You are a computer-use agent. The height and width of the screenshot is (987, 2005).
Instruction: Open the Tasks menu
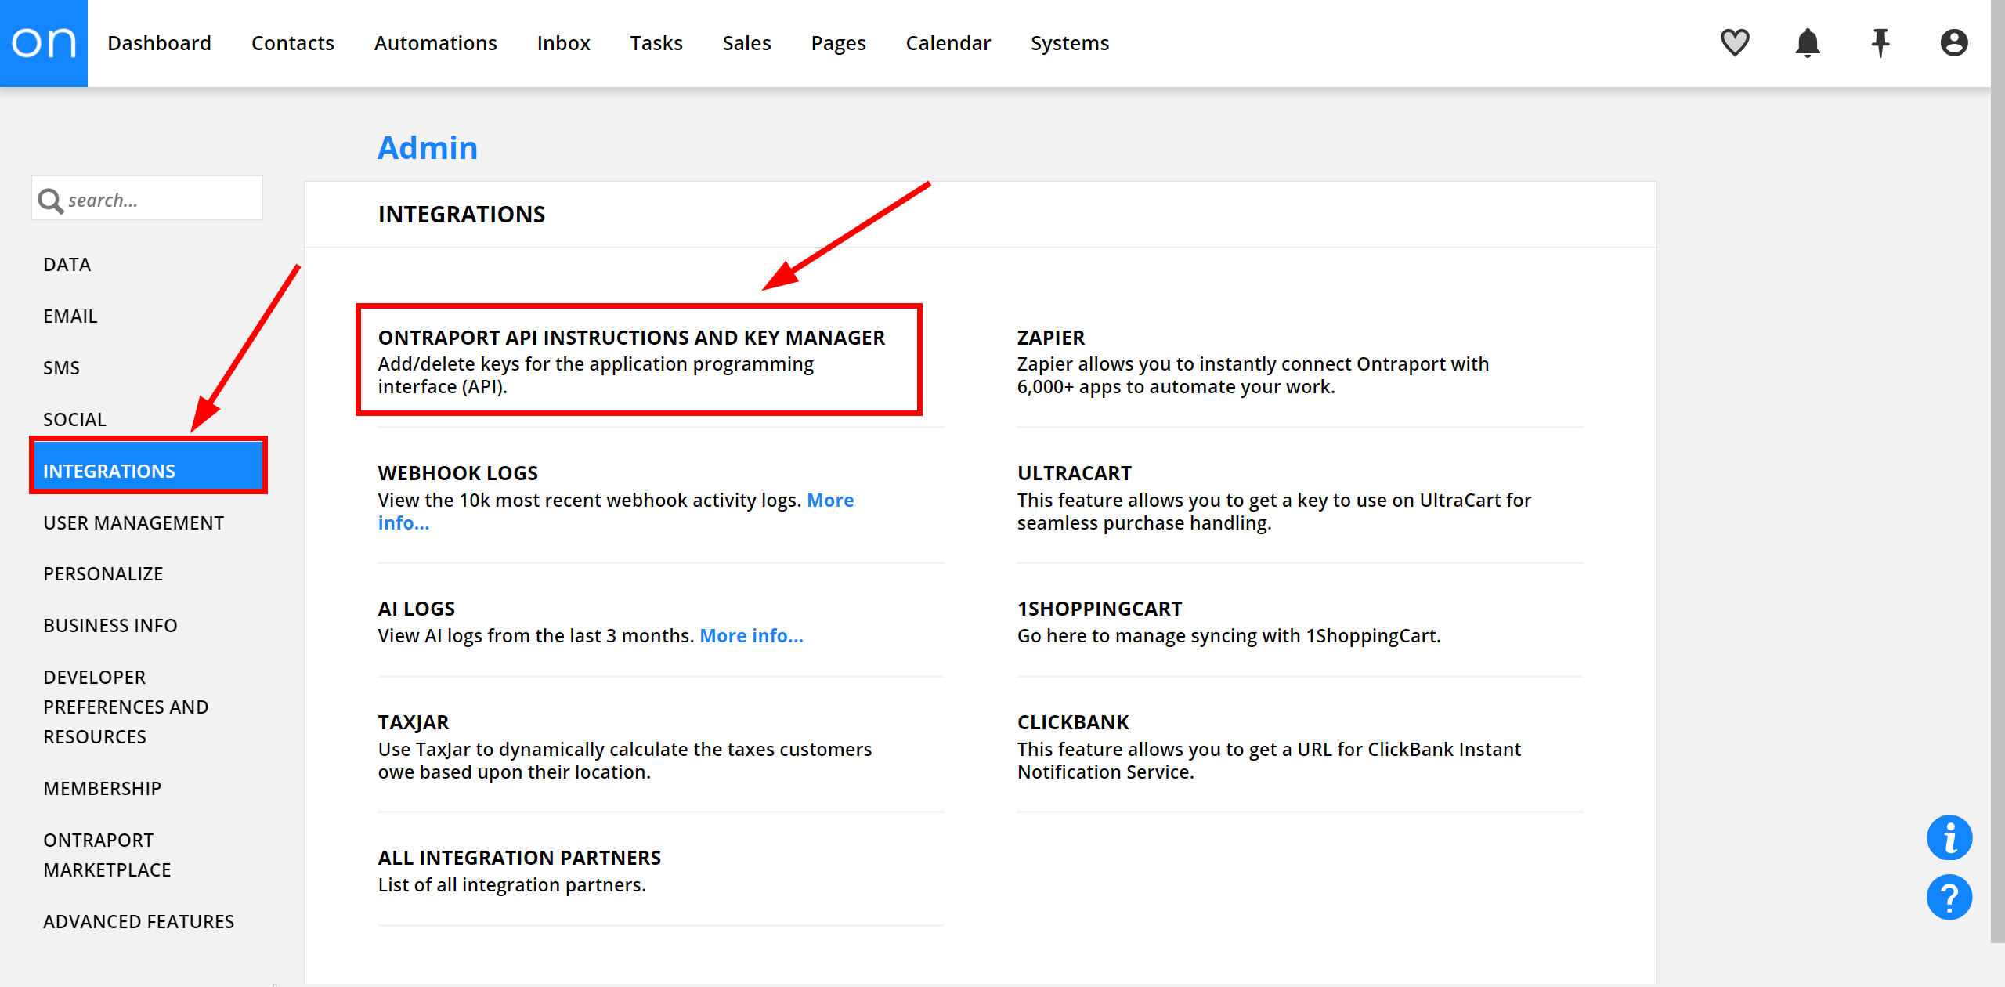point(656,43)
